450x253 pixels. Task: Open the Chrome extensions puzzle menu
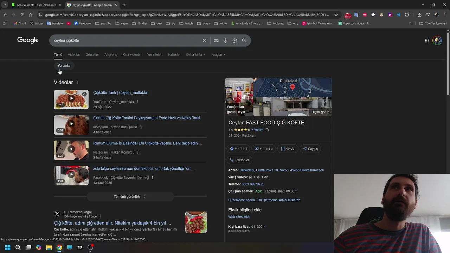(x=407, y=15)
